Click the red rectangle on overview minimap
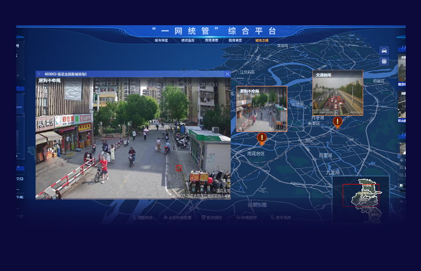This screenshot has width=421, height=271. click(360, 195)
